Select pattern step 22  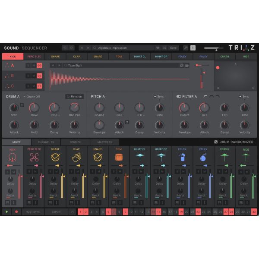[x=198, y=212]
